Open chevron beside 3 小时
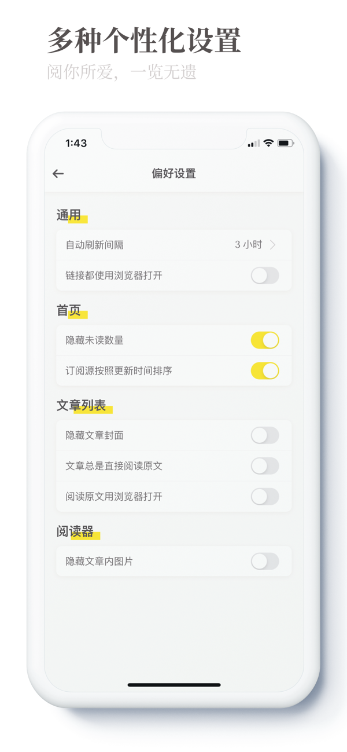The height and width of the screenshot is (752, 347). 273,245
